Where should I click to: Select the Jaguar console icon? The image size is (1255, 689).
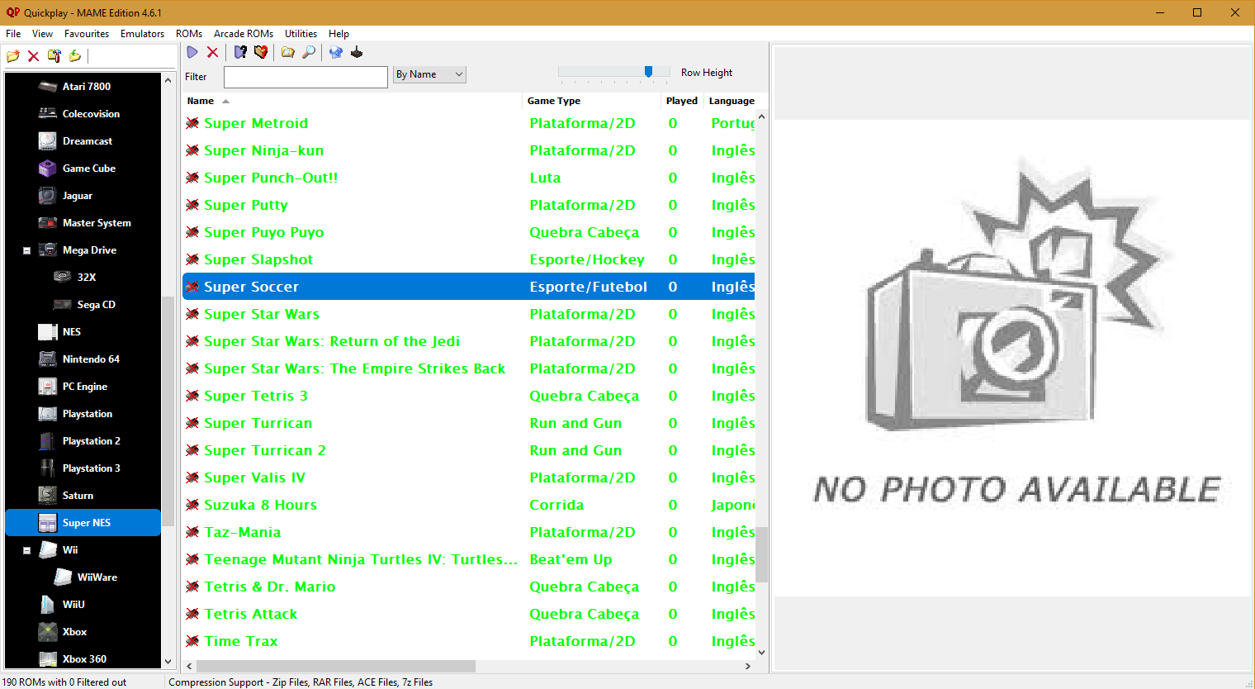click(x=48, y=195)
